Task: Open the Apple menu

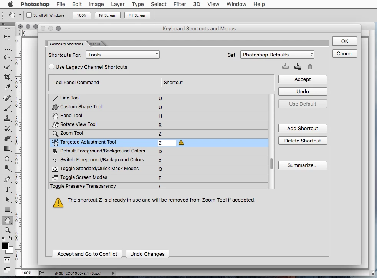Action: point(10,4)
